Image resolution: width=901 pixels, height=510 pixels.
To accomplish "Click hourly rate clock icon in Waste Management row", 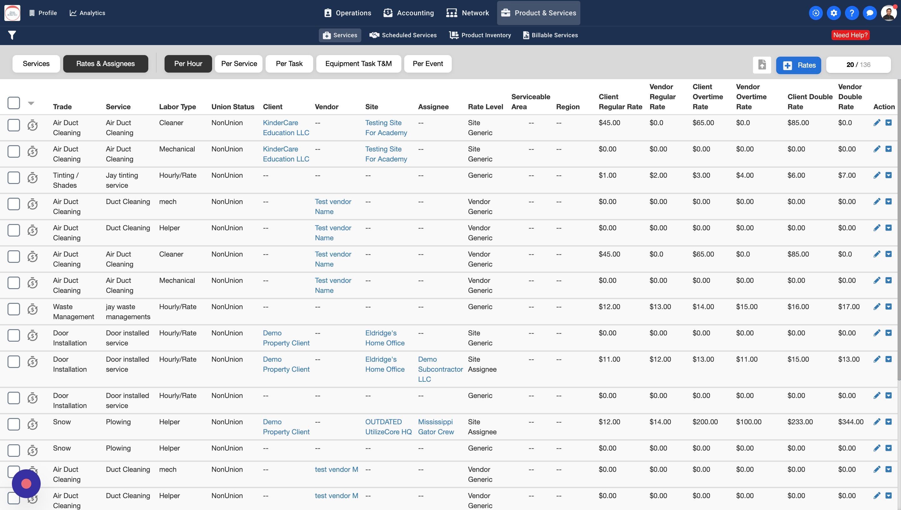I will (33, 309).
